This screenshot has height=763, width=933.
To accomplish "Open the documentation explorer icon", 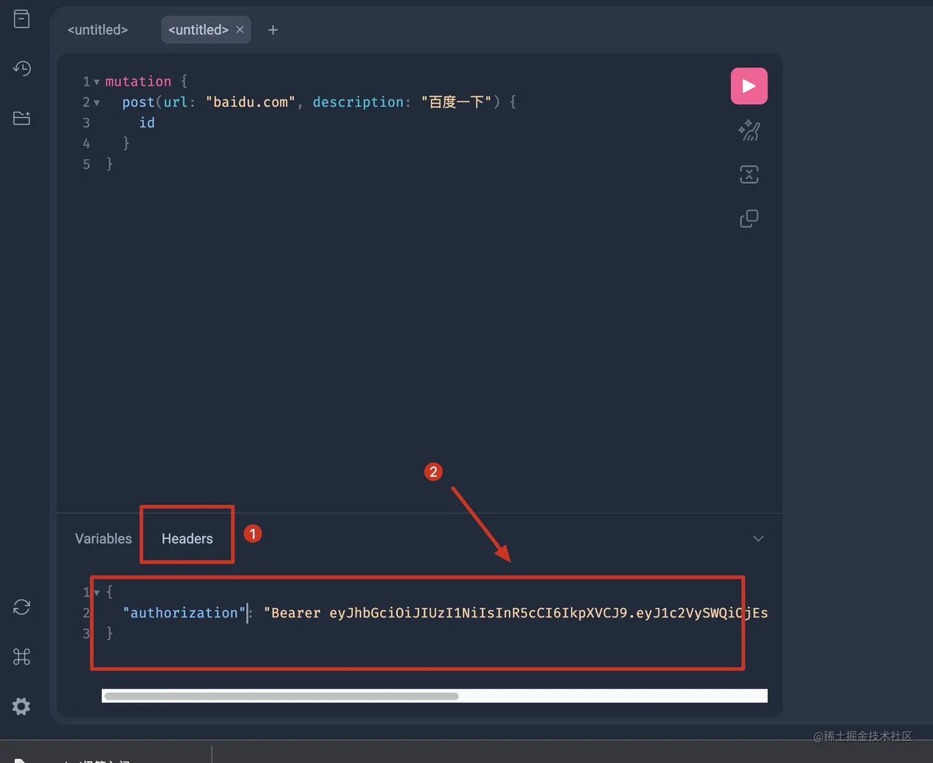I will tap(22, 19).
